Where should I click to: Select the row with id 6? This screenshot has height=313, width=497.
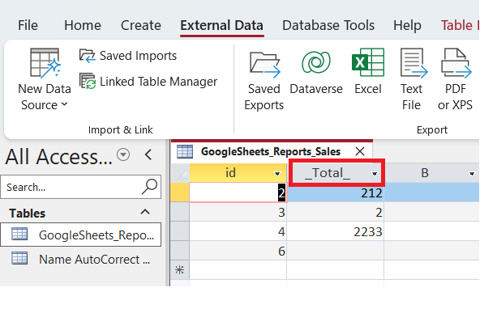180,251
